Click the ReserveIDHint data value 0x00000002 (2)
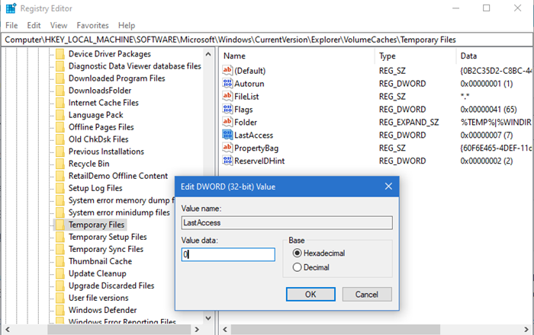Screen dimensions: 534x335 [487, 161]
